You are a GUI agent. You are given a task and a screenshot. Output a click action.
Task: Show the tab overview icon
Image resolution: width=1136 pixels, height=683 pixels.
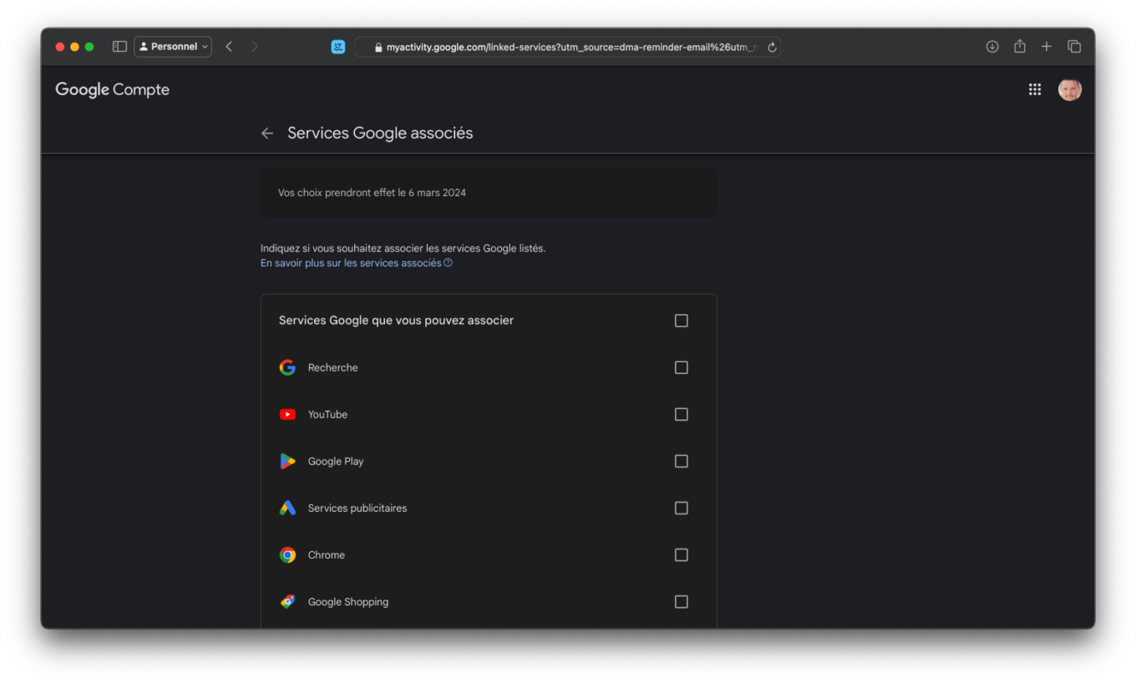(1074, 47)
